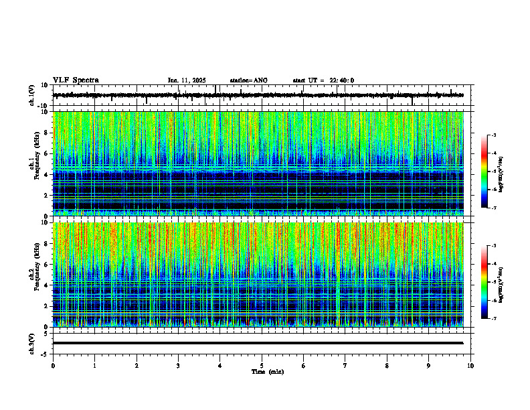Select the "start UT = 22:40:0" label
Image resolution: width=530 pixels, height=410 pixels.
[x=323, y=80]
